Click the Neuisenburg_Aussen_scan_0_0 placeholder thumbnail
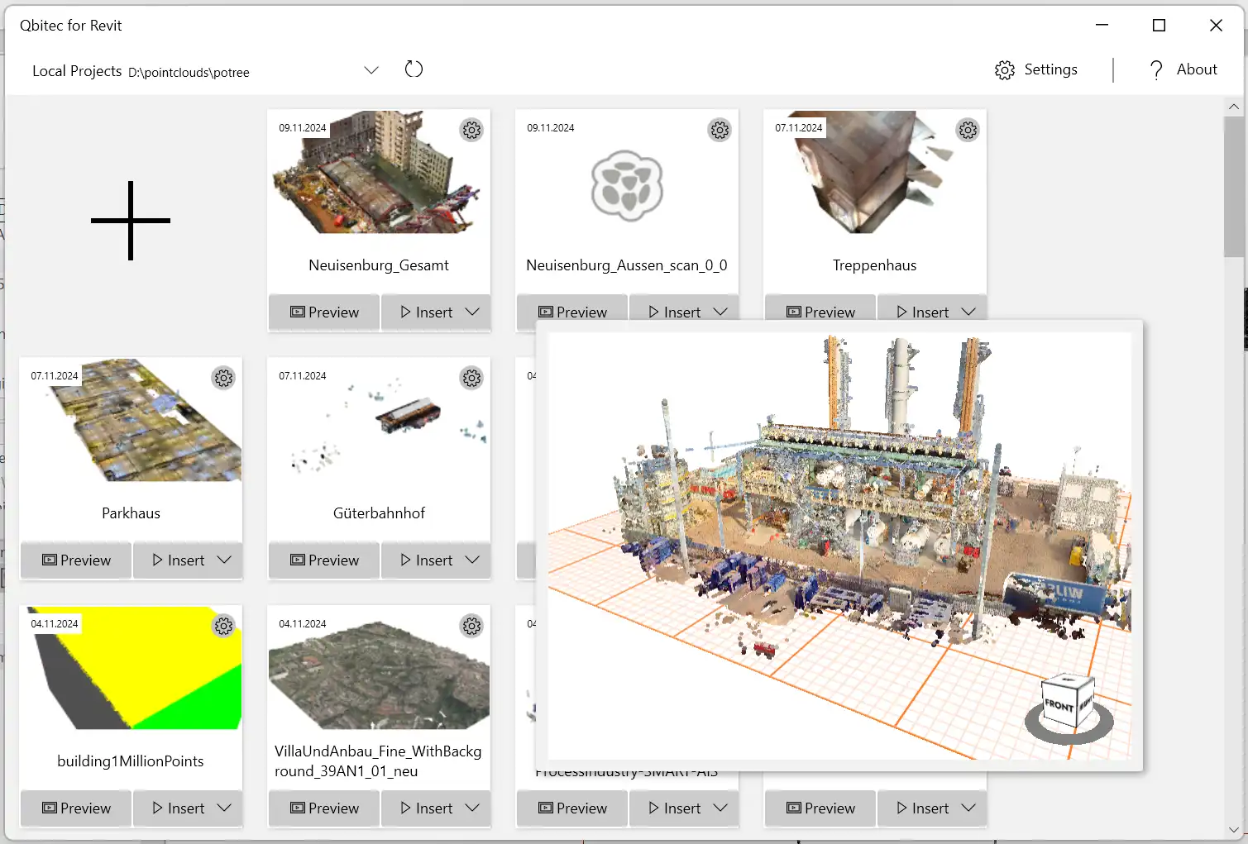 coord(627,186)
